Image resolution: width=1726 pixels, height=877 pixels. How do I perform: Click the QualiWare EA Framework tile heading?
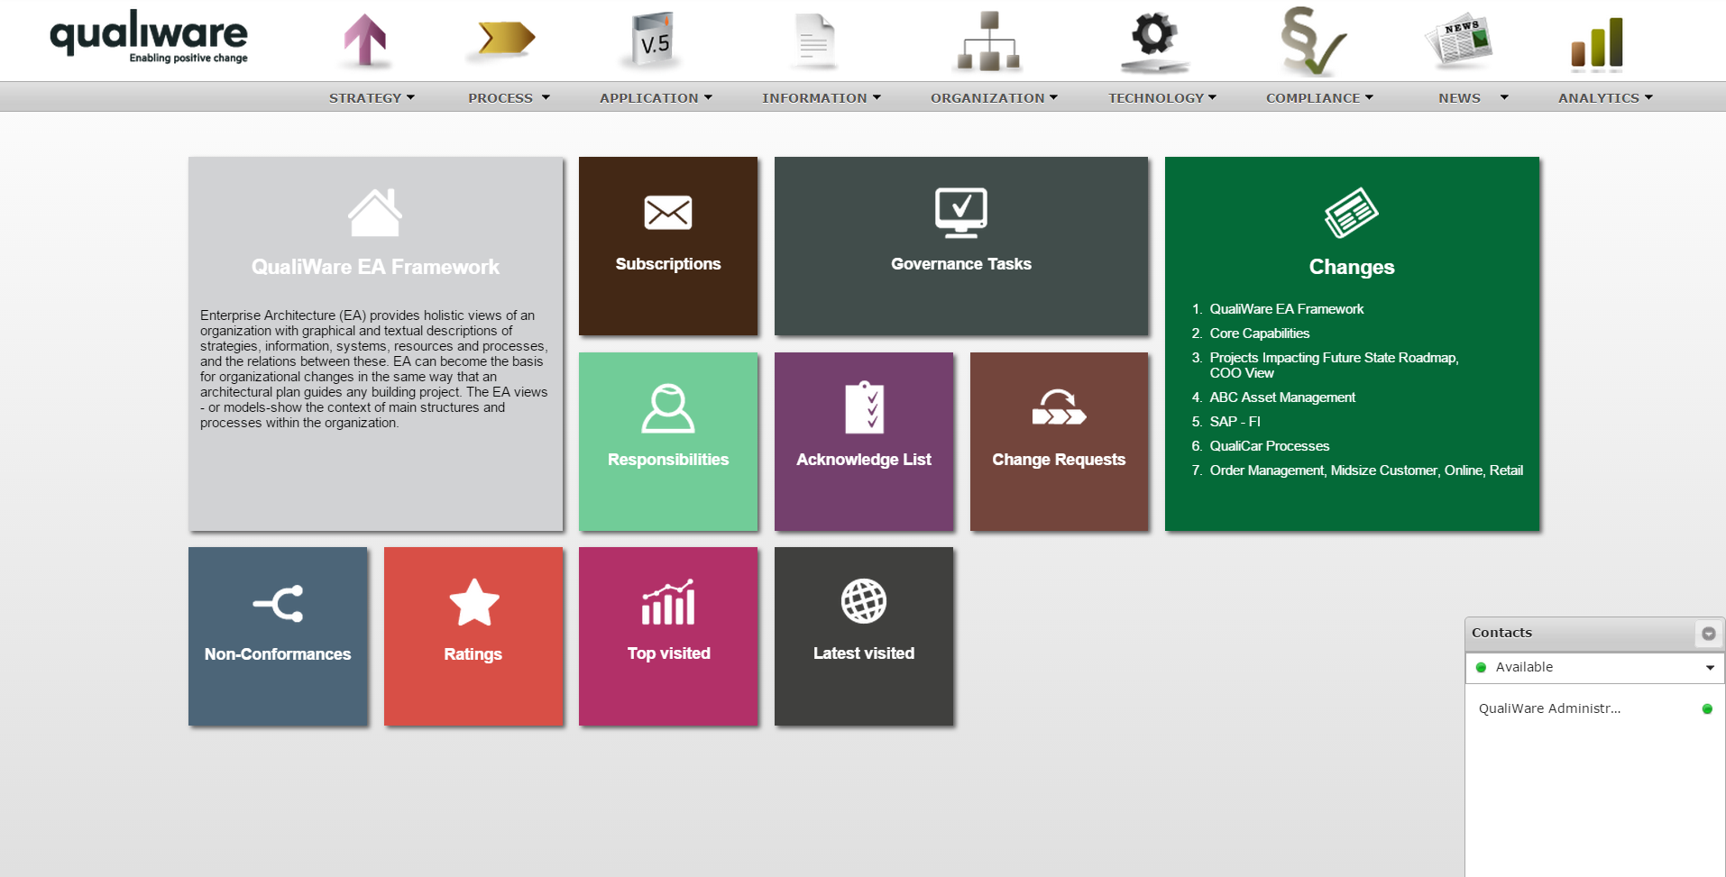(375, 267)
